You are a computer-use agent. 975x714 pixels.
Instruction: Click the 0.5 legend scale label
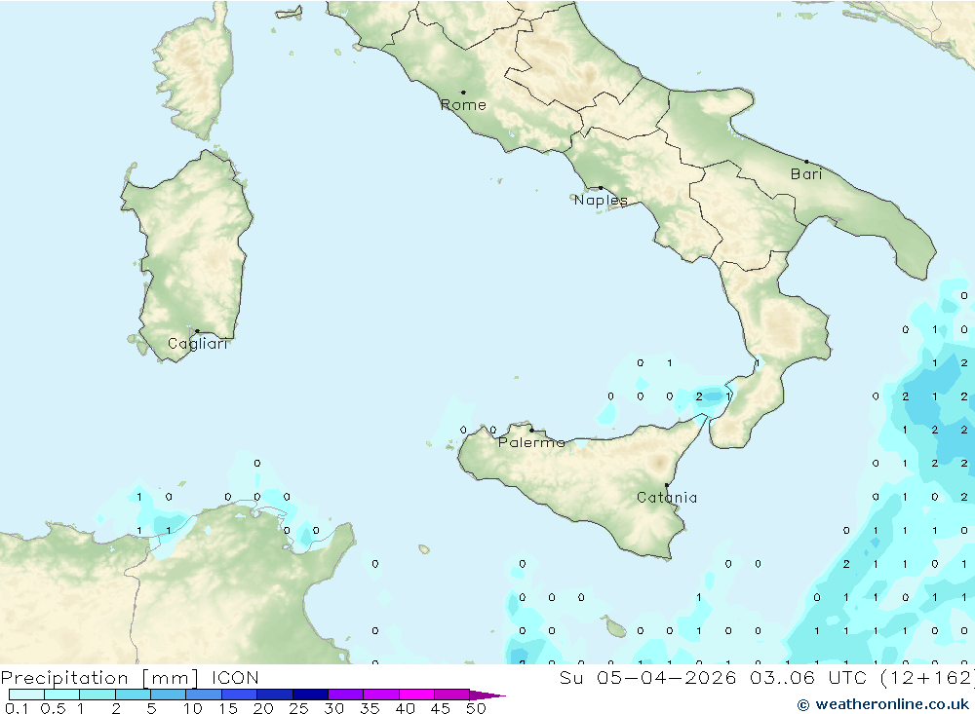(x=53, y=708)
